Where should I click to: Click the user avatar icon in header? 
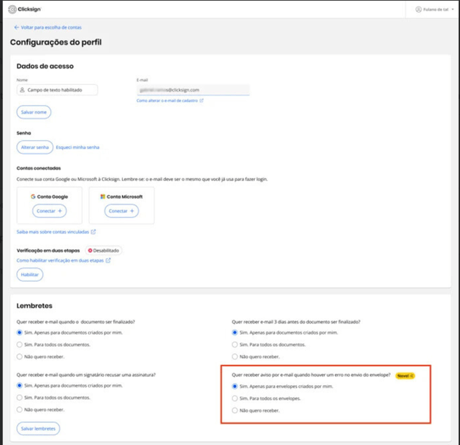[x=419, y=9]
